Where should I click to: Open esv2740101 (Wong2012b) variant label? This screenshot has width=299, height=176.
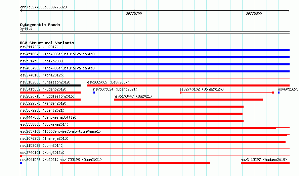pos(42,153)
